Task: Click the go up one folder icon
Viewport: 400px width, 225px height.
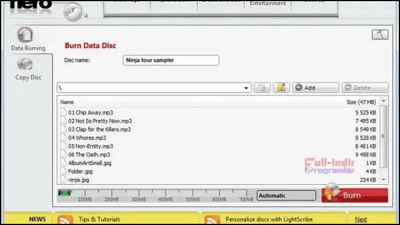Action: (262, 88)
